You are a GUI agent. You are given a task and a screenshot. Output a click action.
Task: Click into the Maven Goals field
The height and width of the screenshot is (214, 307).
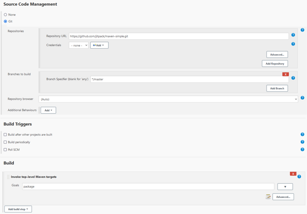point(148,187)
